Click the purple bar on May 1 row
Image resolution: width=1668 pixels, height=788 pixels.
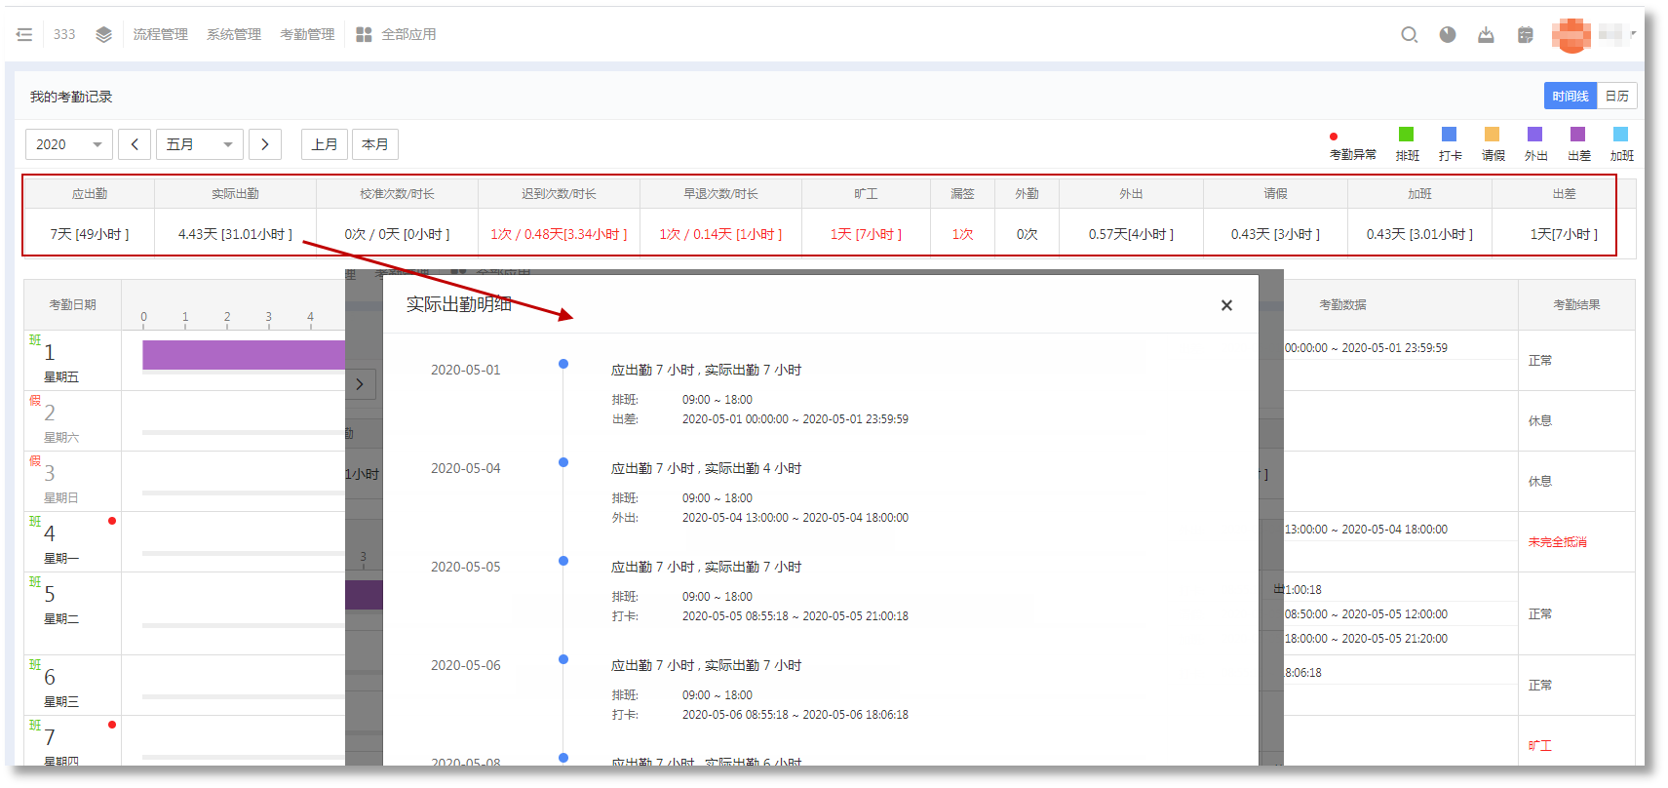[244, 354]
